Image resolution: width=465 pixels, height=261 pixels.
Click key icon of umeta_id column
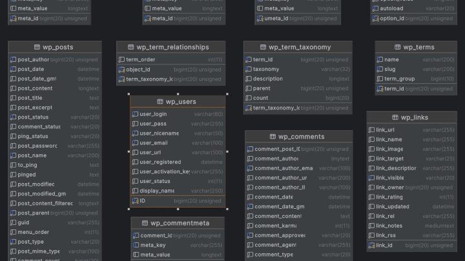click(260, 18)
